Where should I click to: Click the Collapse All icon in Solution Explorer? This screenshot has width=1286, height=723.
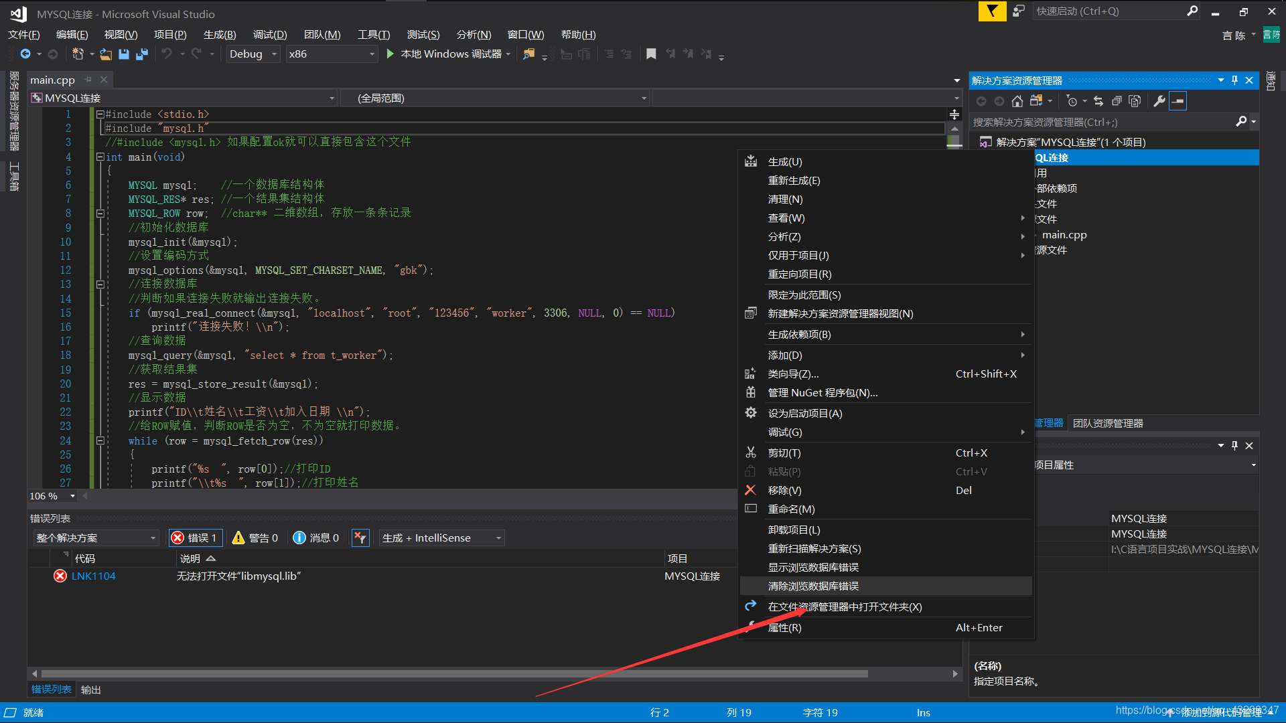(1117, 101)
